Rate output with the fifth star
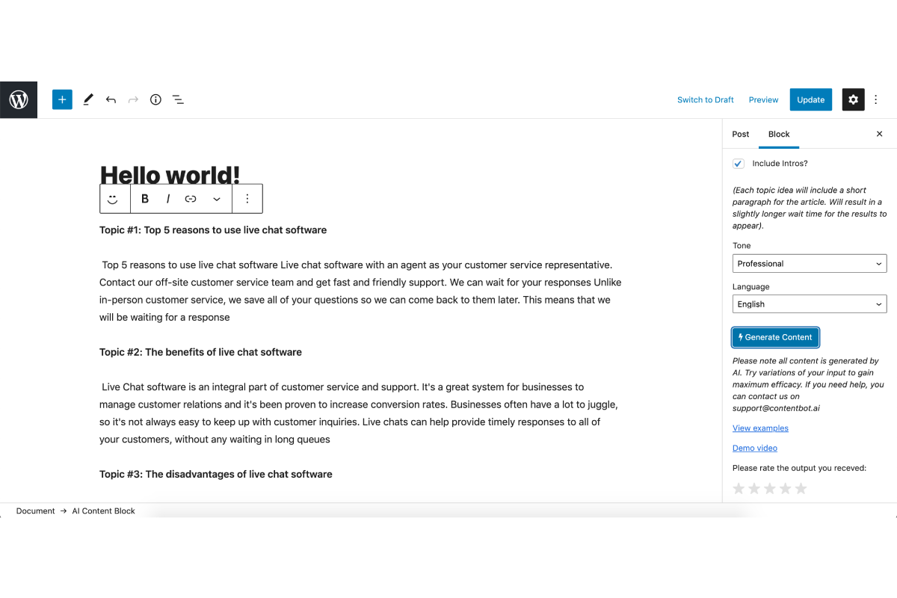The height and width of the screenshot is (598, 897). click(801, 489)
